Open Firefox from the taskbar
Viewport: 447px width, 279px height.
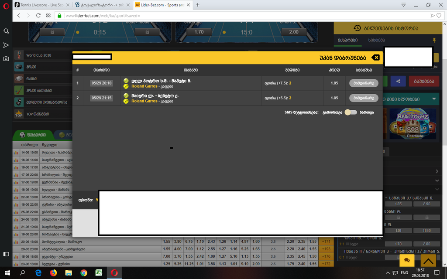pyautogui.click(x=53, y=273)
